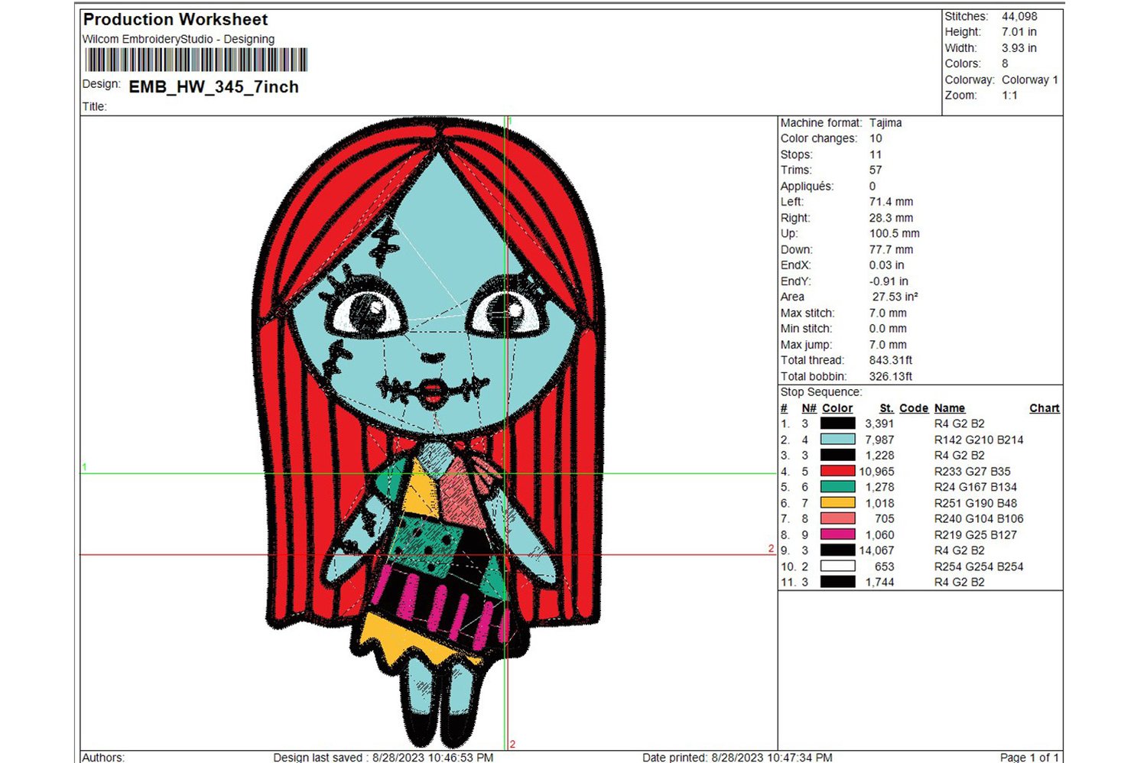Click the 'Name' column header
The width and height of the screenshot is (1147, 763).
coord(950,408)
